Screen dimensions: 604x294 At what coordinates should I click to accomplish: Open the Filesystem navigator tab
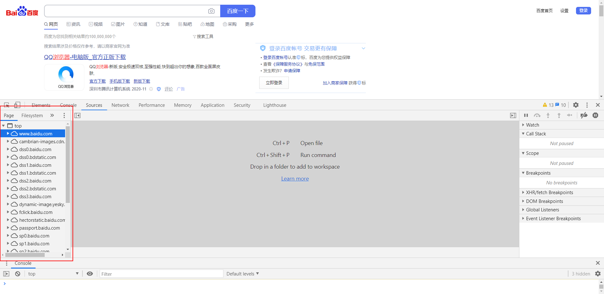pyautogui.click(x=32, y=116)
